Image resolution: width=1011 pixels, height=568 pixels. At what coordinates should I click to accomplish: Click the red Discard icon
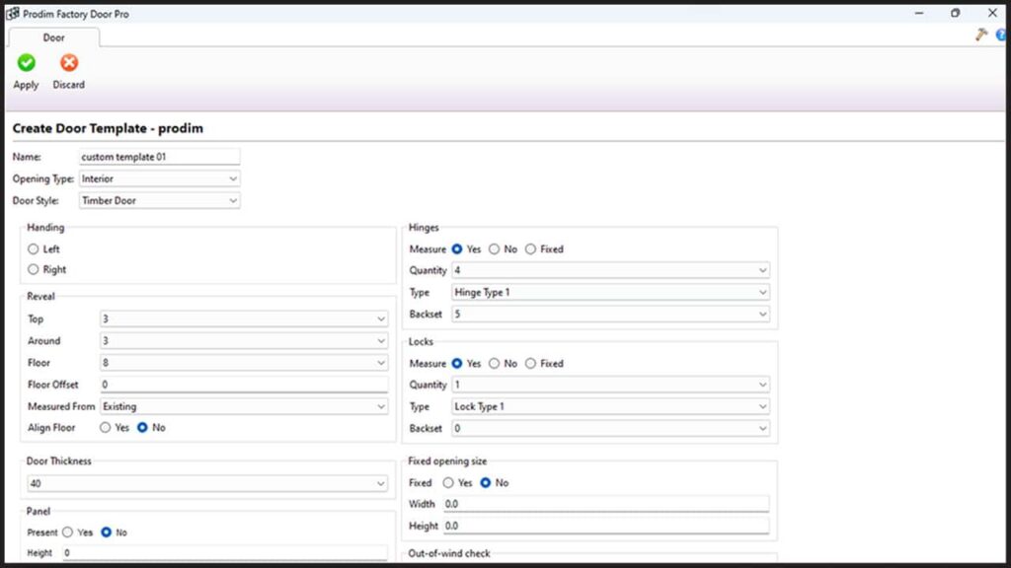coord(68,63)
